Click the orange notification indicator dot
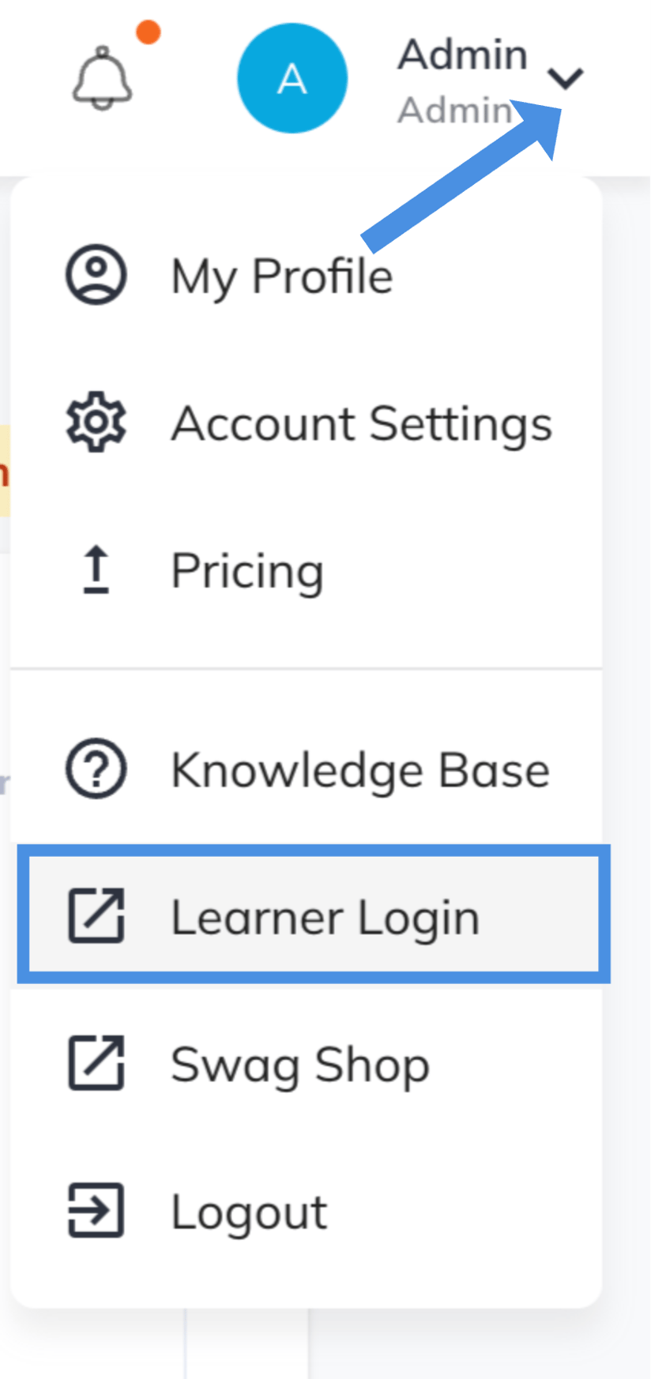 coord(147,32)
